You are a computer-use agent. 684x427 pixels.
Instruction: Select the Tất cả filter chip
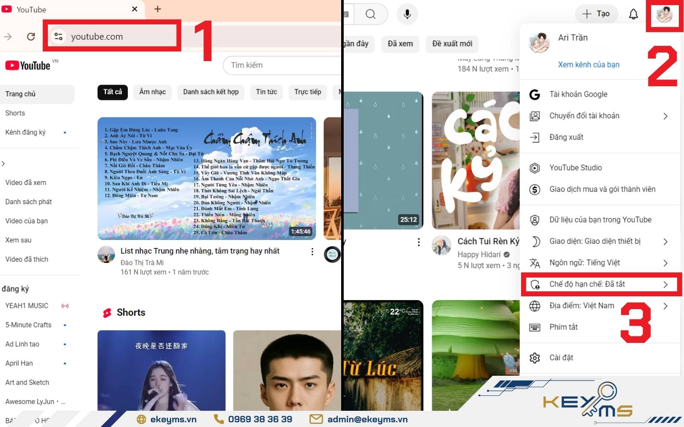click(x=112, y=92)
